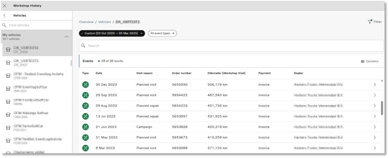Click the truck icon of first vehicle
This screenshot has width=389, height=158.
tap(8, 49)
